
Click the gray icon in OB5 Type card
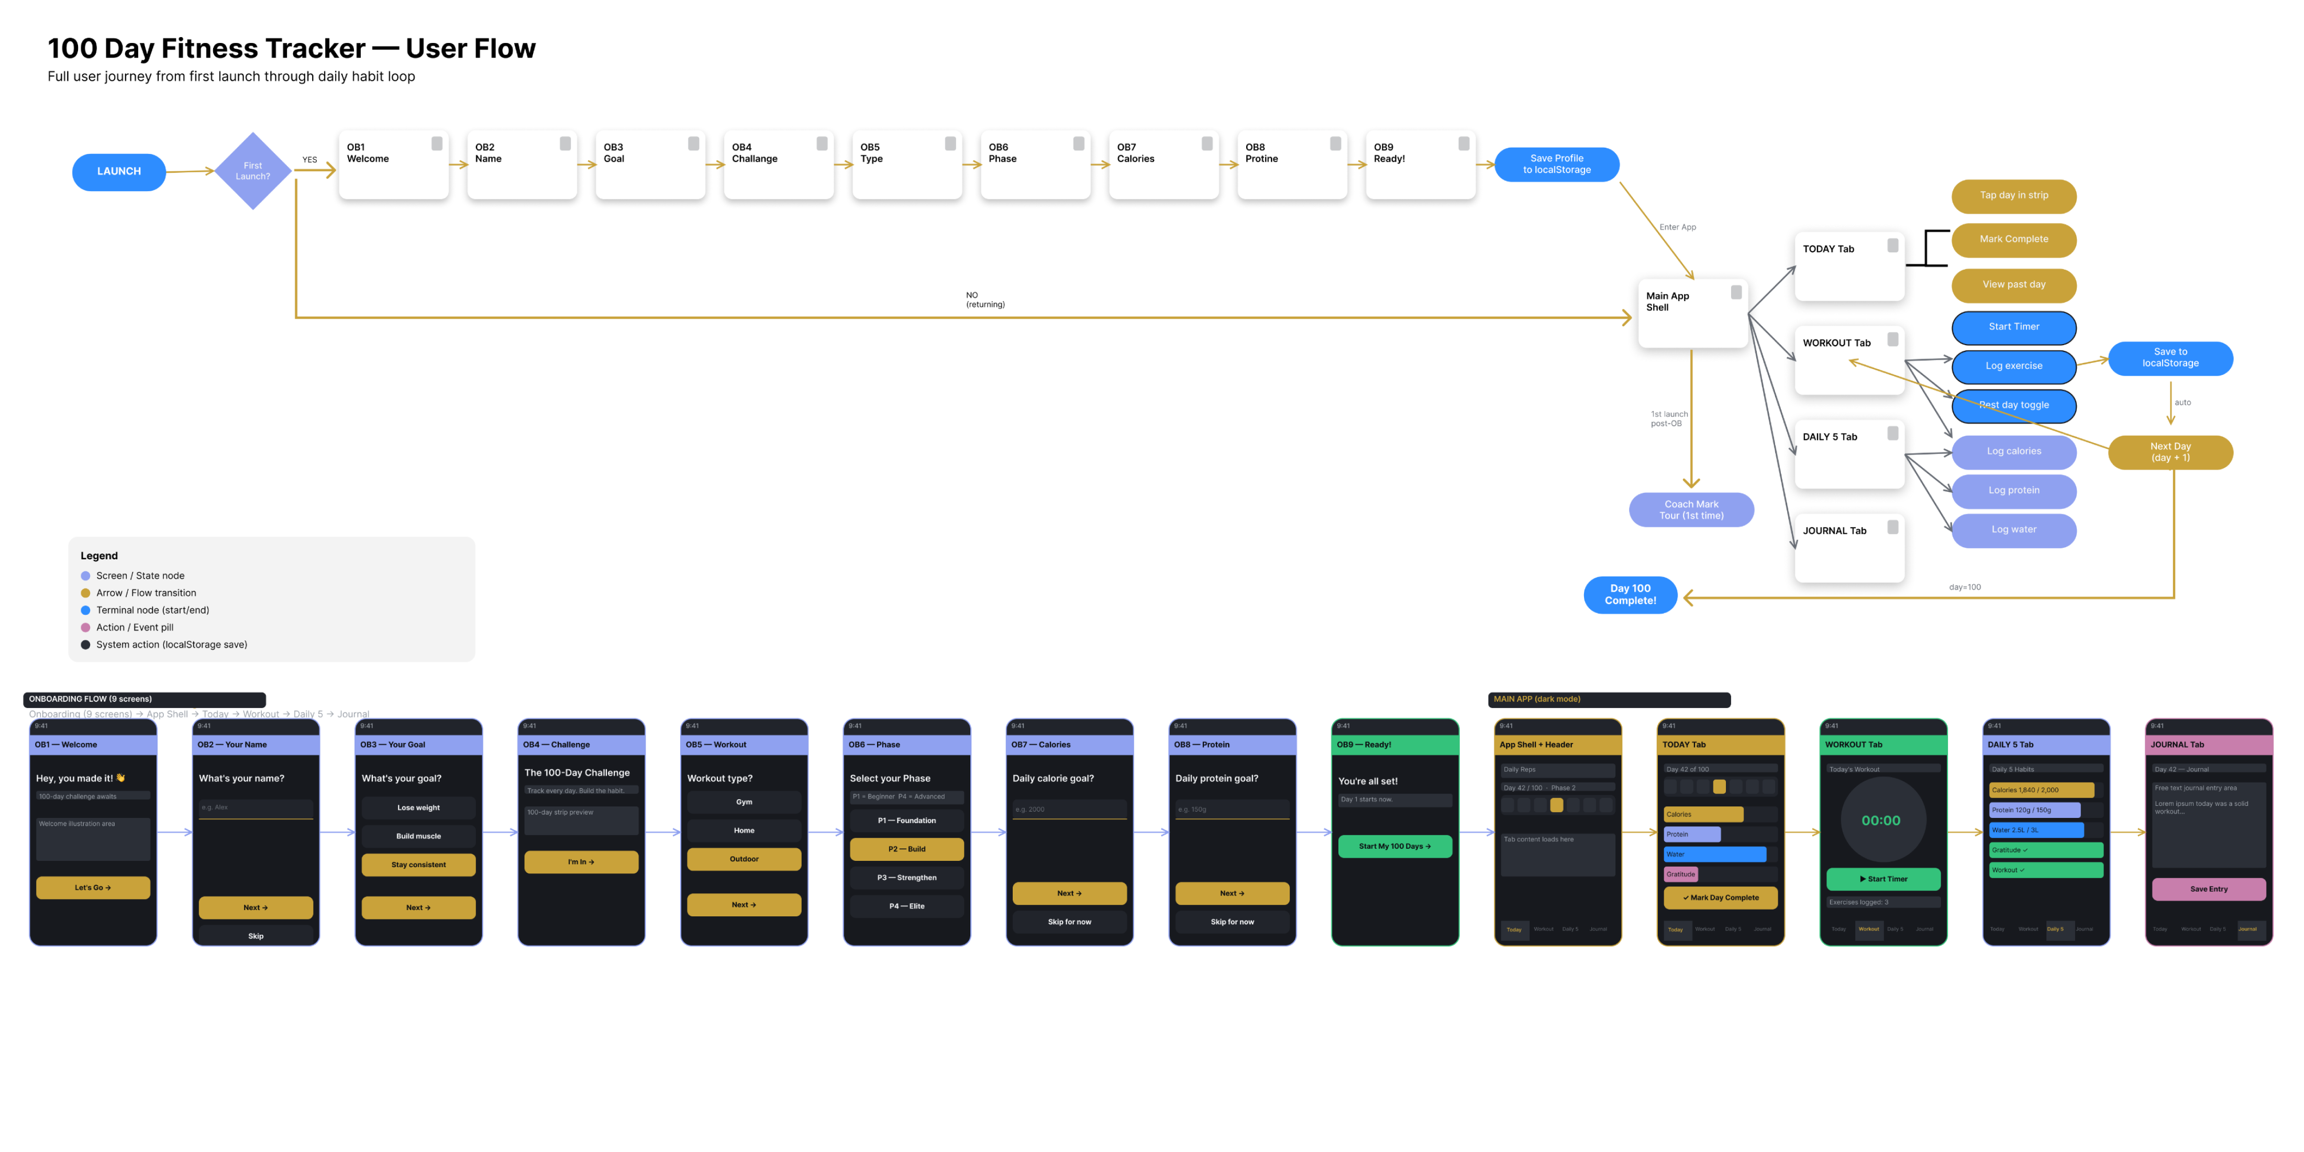[951, 143]
